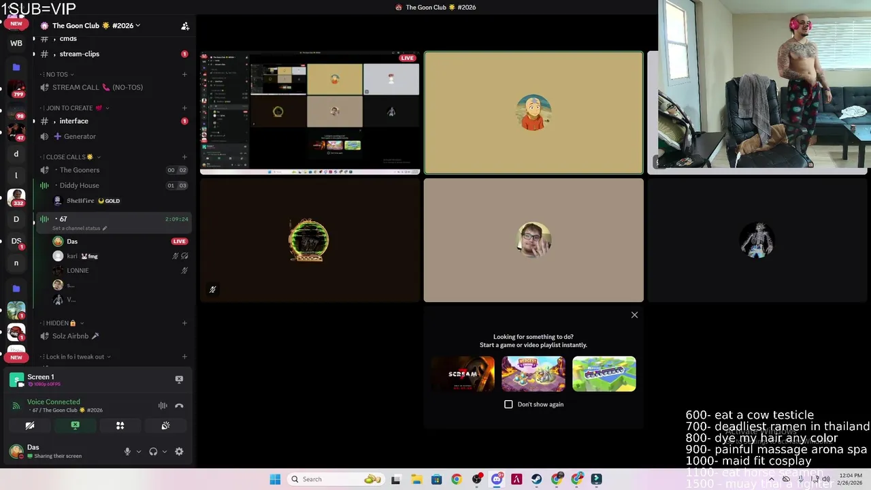Viewport: 871px width, 490px height.
Task: Focus the LIVE screen share tile
Action: point(310,113)
